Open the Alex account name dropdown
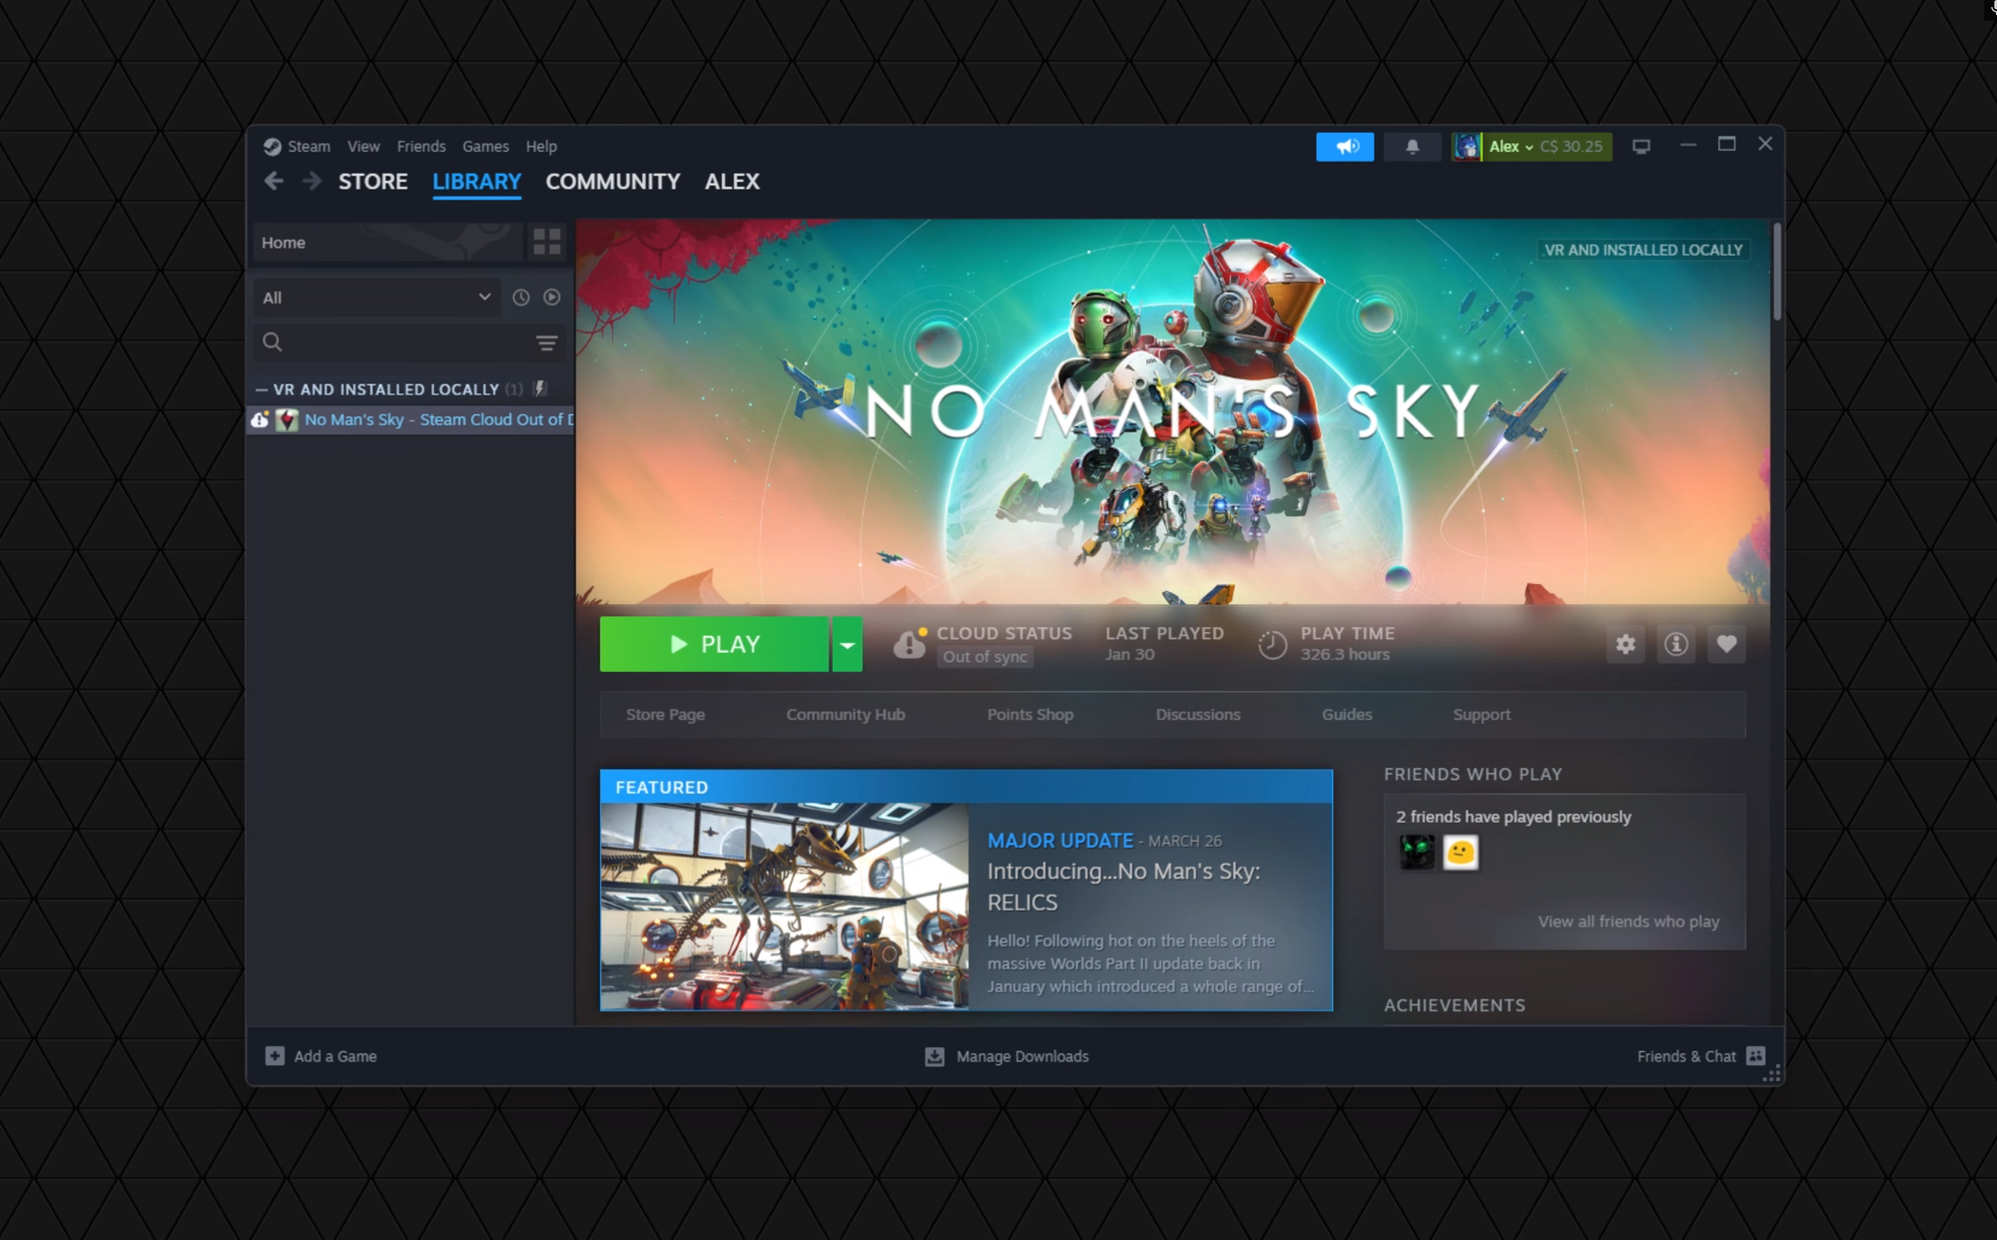This screenshot has width=1997, height=1240. click(x=1511, y=147)
